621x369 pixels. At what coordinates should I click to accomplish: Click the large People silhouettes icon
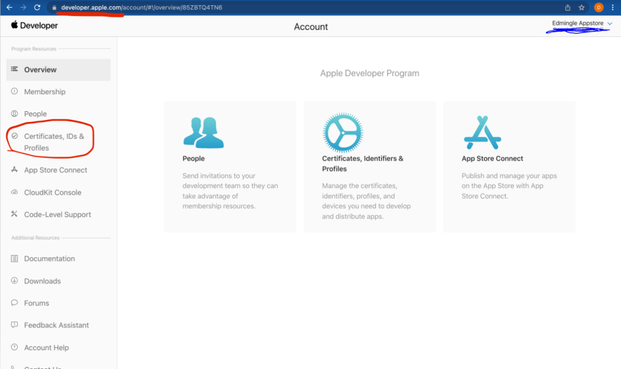[204, 133]
